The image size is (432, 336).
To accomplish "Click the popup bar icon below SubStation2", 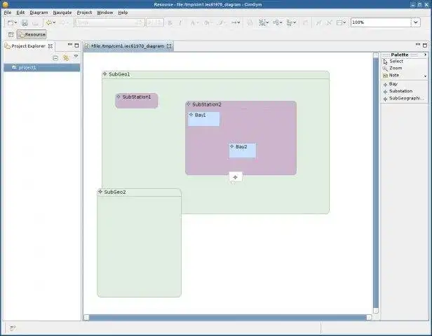I will (236, 177).
